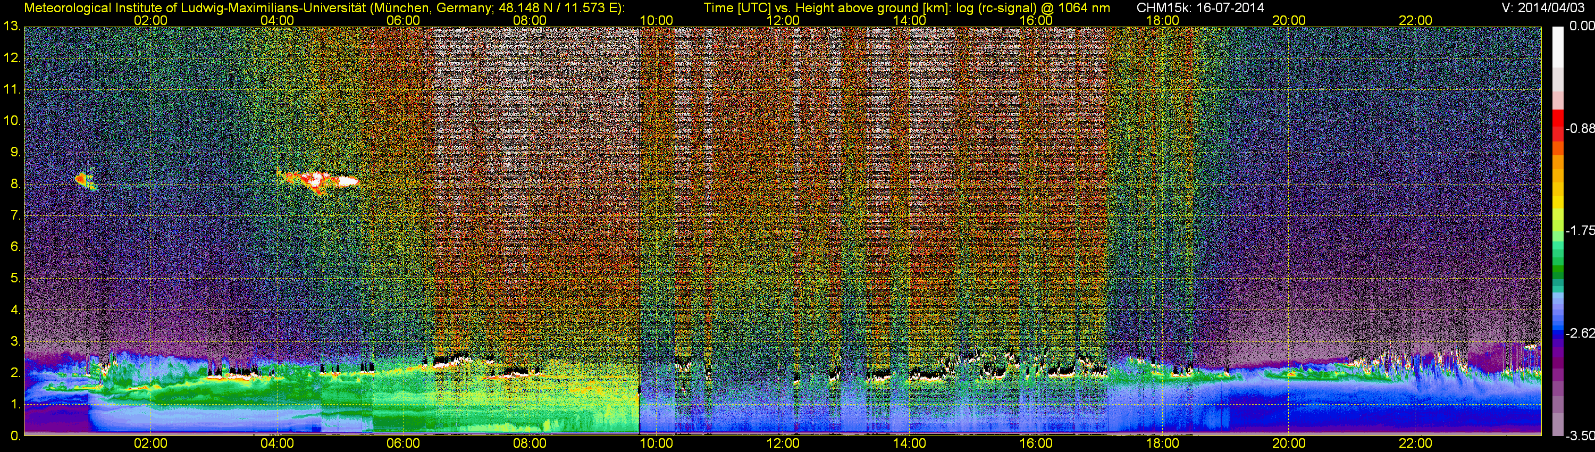The image size is (1595, 452).
Task: Click the 02:00 label on the top time axis
Action: tap(150, 20)
